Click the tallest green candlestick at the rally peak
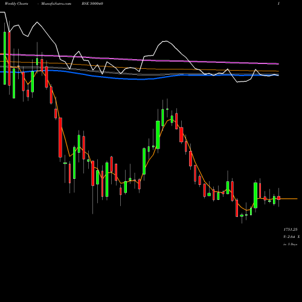The width and height of the screenshot is (302, 302). [x=158, y=135]
